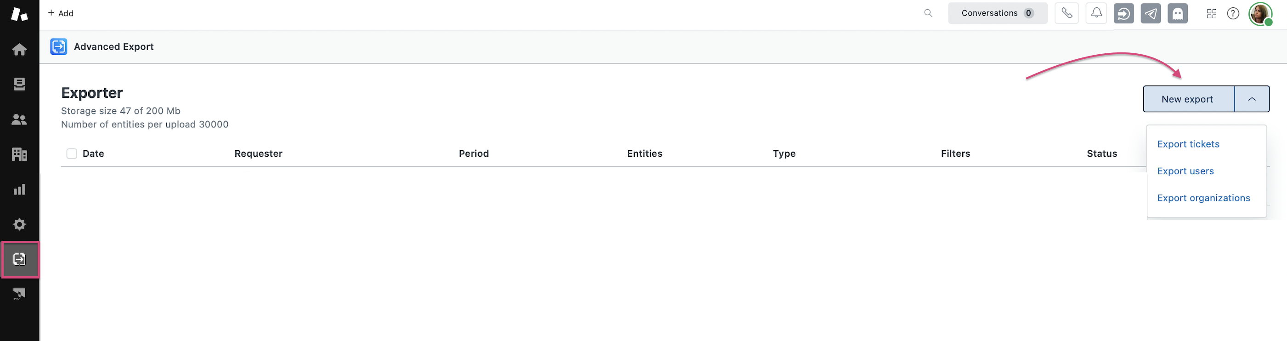The height and width of the screenshot is (341, 1287).
Task: Open Zendesk products grid icon
Action: pos(1211,13)
